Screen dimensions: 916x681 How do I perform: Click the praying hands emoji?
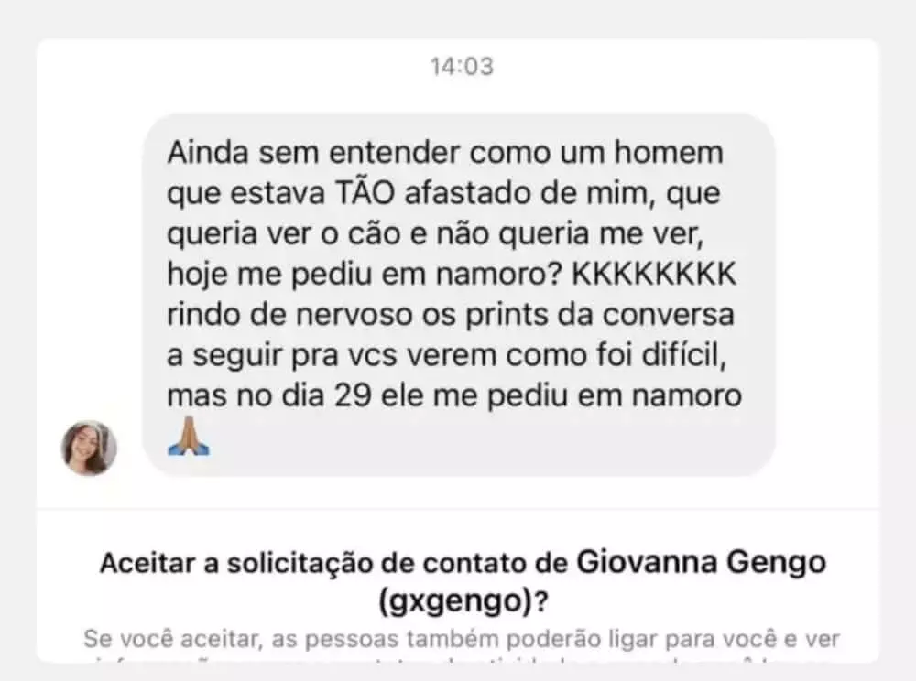(188, 436)
